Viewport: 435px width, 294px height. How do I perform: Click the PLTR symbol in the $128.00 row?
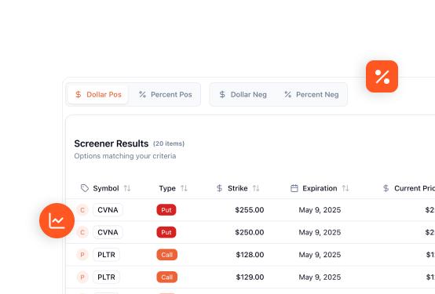tap(106, 255)
